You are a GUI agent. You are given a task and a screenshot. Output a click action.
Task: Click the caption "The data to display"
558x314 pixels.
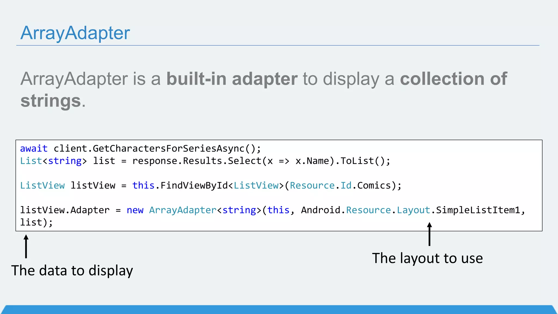click(72, 271)
